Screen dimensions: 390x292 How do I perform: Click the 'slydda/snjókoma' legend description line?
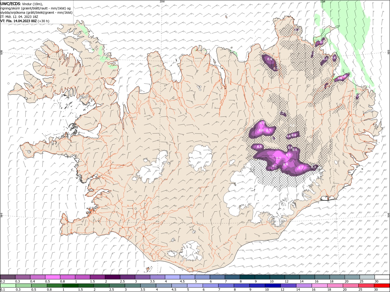tap(36, 12)
